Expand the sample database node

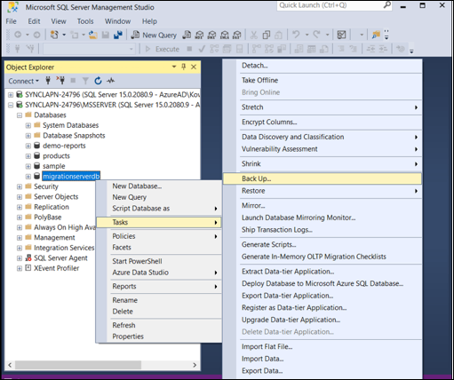[x=28, y=166]
